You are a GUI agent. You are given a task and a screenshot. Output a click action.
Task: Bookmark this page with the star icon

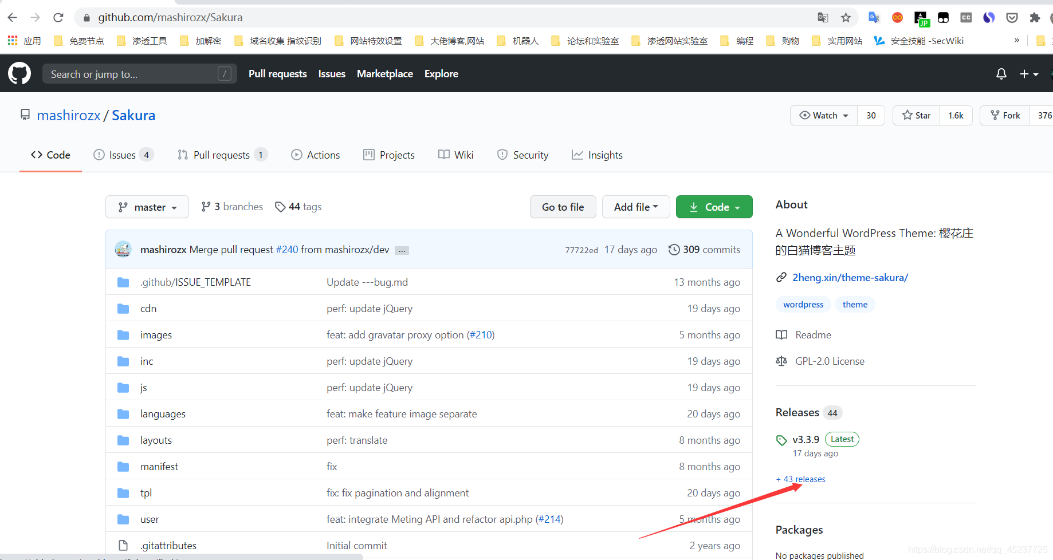(x=846, y=18)
